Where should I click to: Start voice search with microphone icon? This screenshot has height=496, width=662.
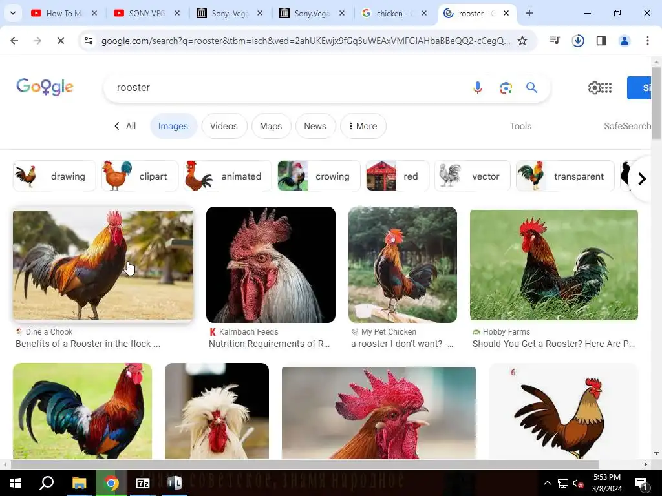pos(478,88)
